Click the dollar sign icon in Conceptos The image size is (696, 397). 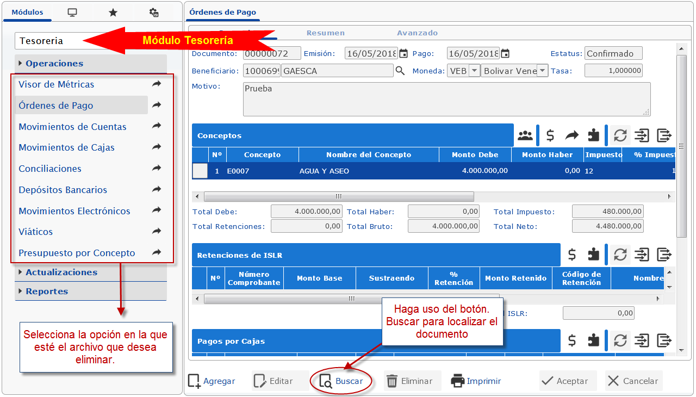pyautogui.click(x=550, y=135)
